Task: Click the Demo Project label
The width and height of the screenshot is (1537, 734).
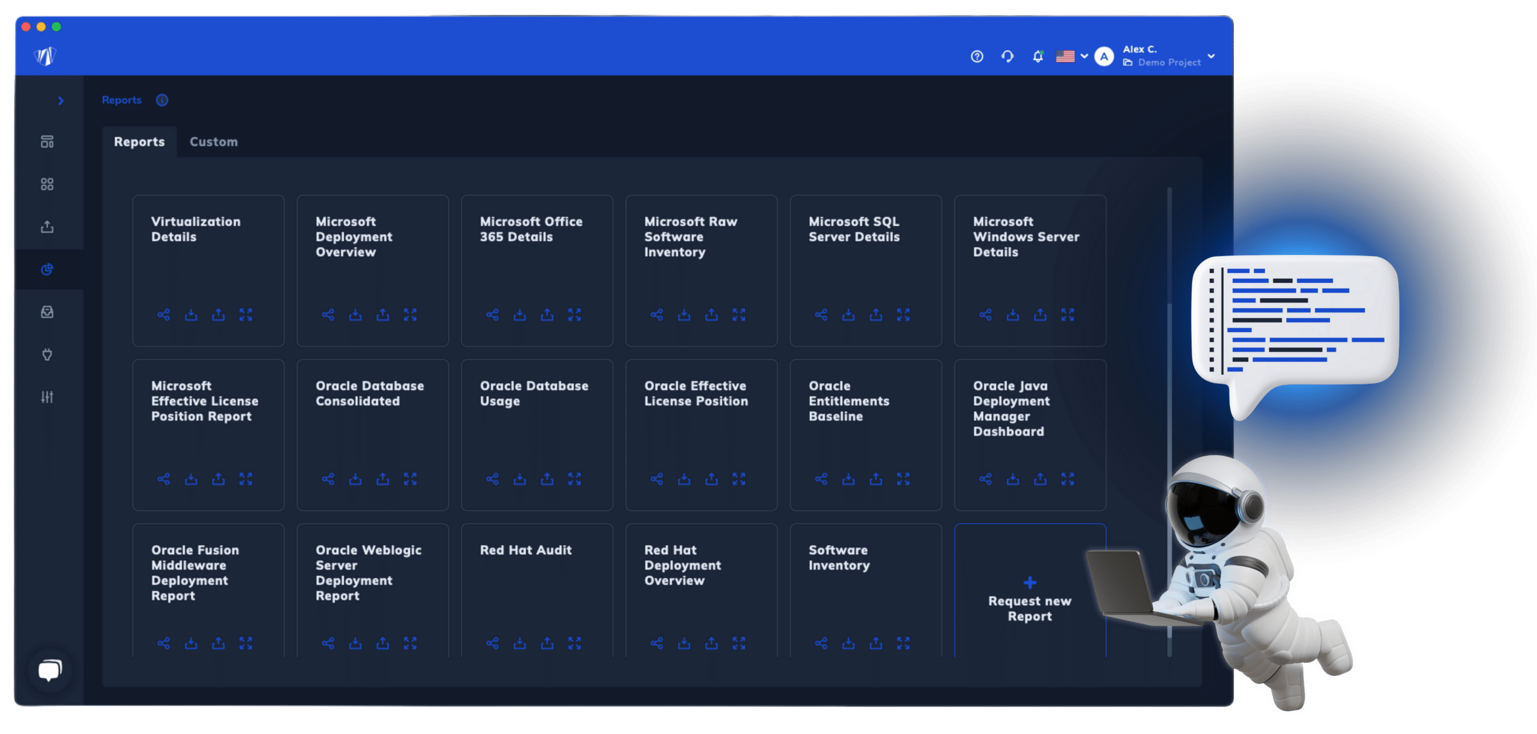Action: (1169, 62)
